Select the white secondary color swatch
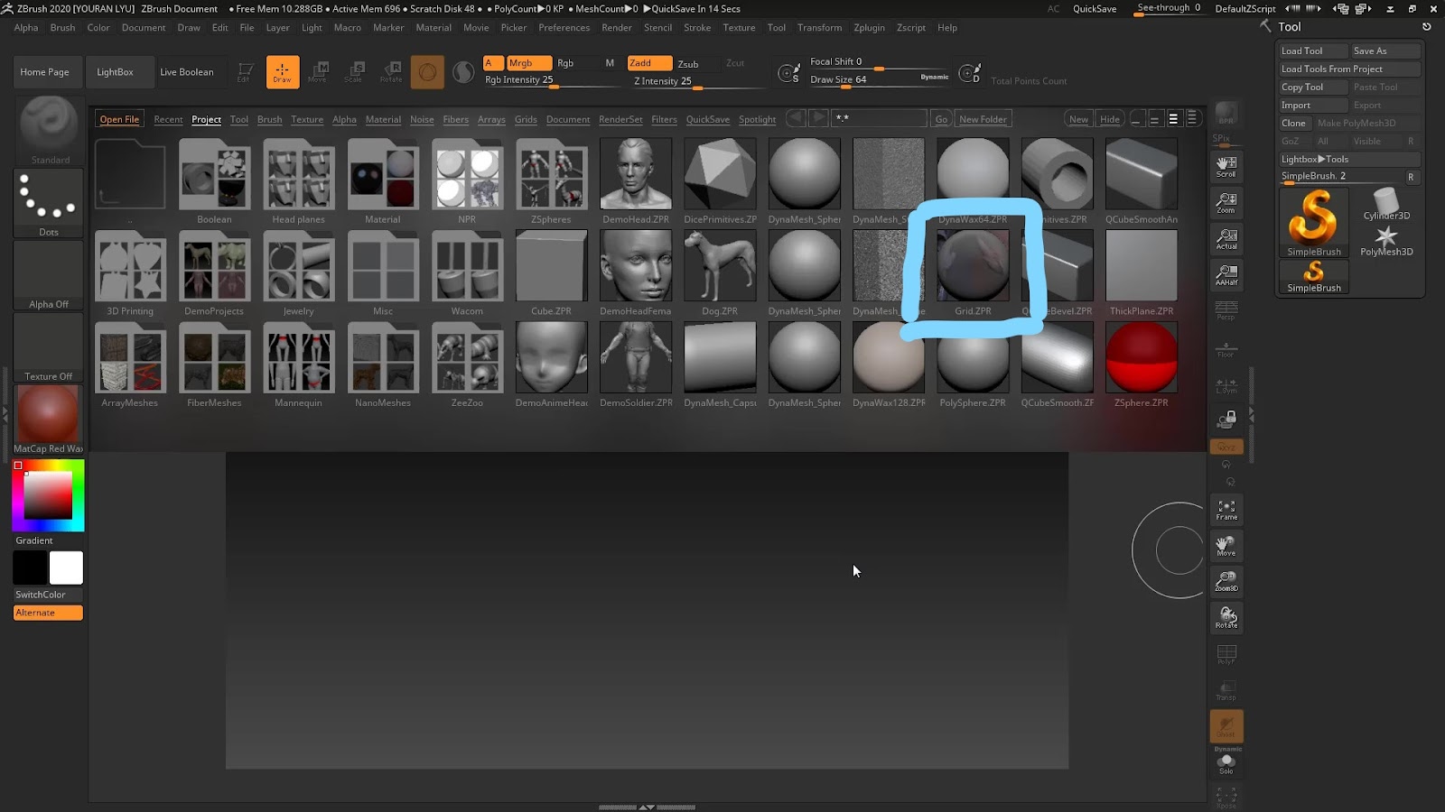The image size is (1445, 812). (66, 568)
